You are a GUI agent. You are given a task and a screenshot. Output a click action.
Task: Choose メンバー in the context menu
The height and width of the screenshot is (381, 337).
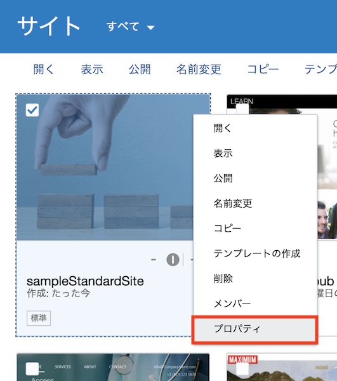tap(255, 304)
